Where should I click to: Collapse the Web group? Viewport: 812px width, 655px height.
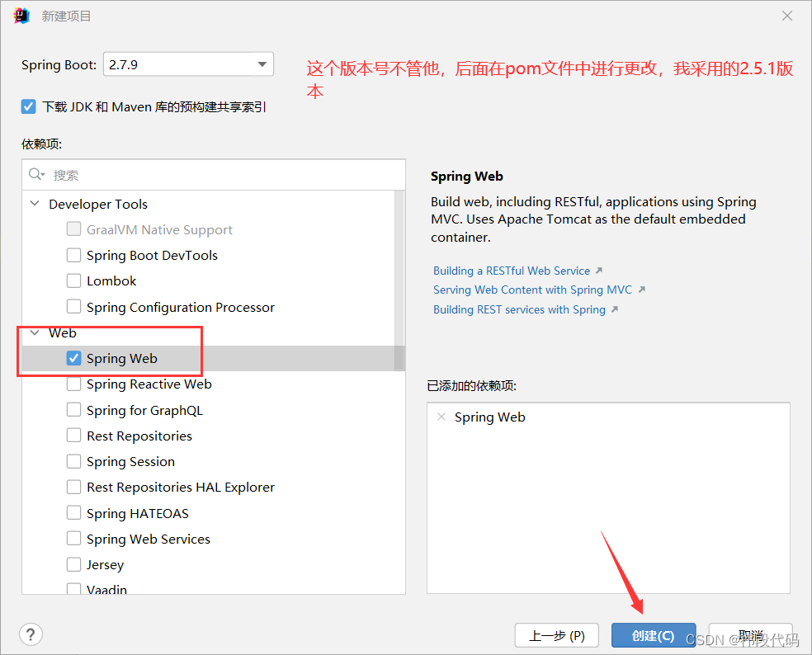pos(35,332)
